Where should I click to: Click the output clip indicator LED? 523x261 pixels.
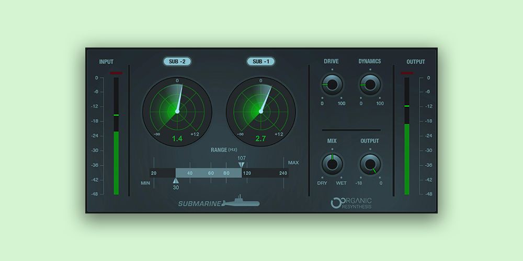tap(407, 73)
